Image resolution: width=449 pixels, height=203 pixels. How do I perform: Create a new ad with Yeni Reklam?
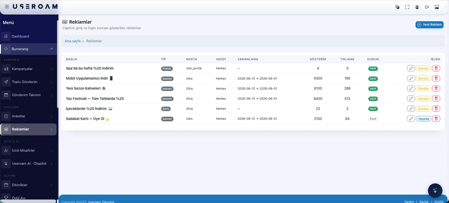pyautogui.click(x=429, y=25)
